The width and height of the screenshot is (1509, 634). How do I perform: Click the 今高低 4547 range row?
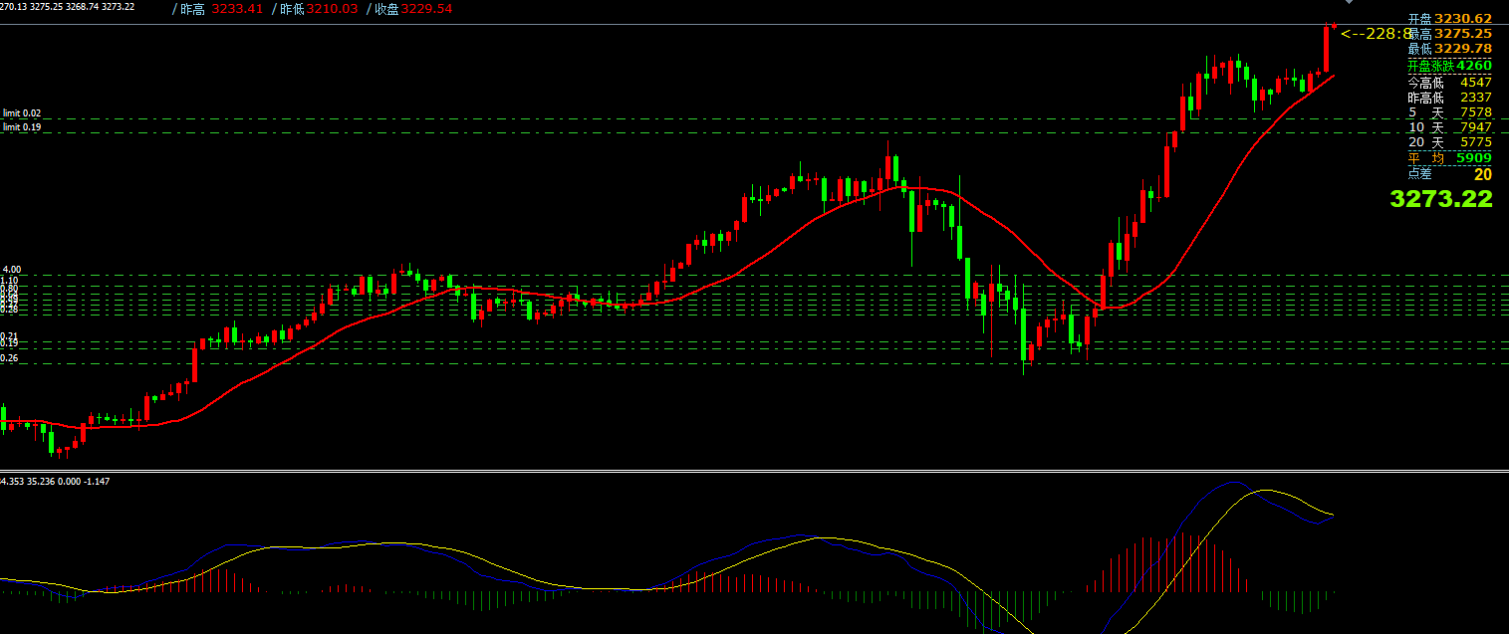tap(1449, 83)
